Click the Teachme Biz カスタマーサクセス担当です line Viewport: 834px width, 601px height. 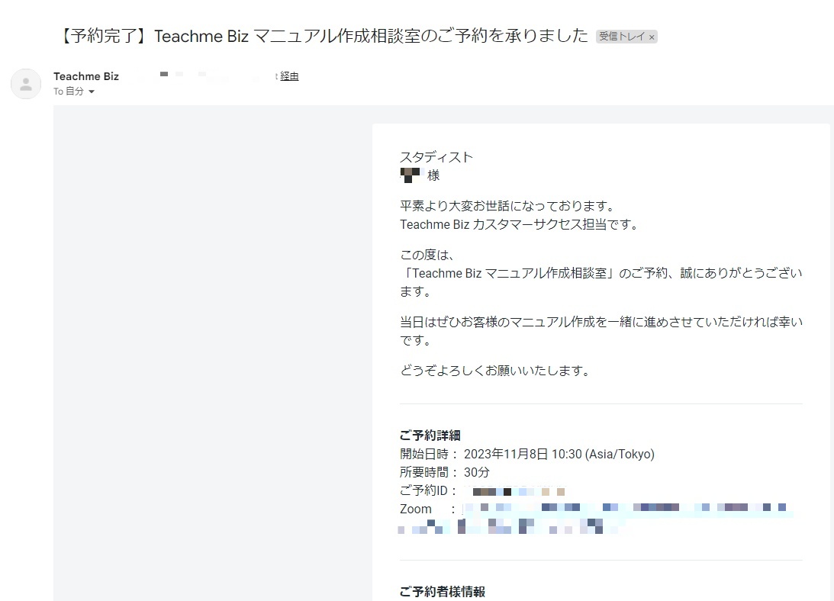520,224
